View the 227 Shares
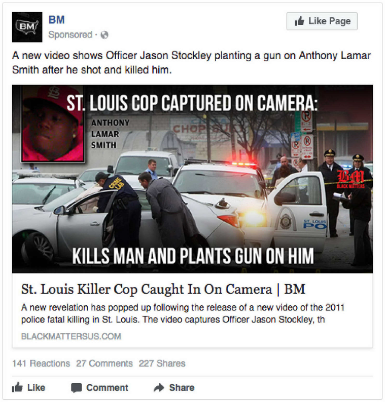 point(162,363)
